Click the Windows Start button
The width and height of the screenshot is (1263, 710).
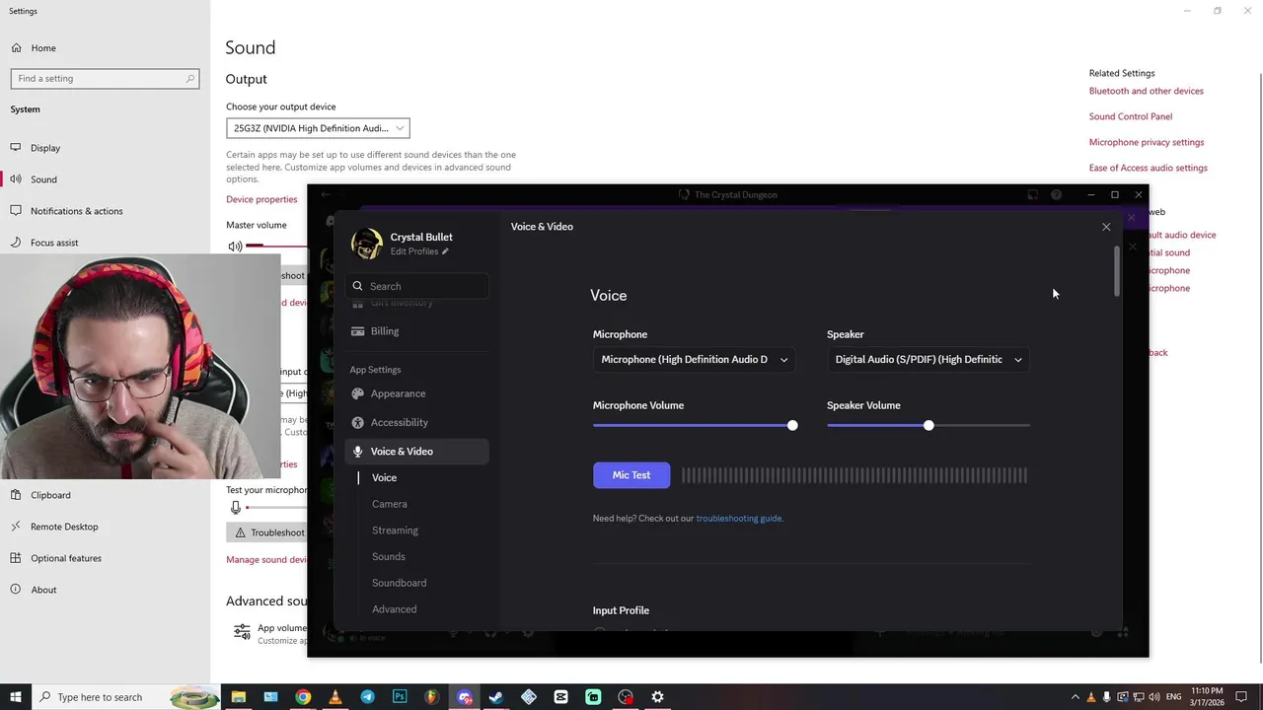click(x=16, y=697)
